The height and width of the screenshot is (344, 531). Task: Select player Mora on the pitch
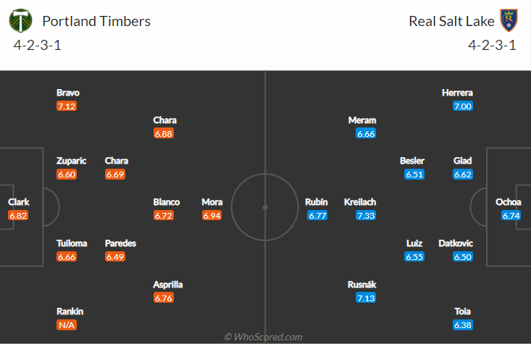212,202
